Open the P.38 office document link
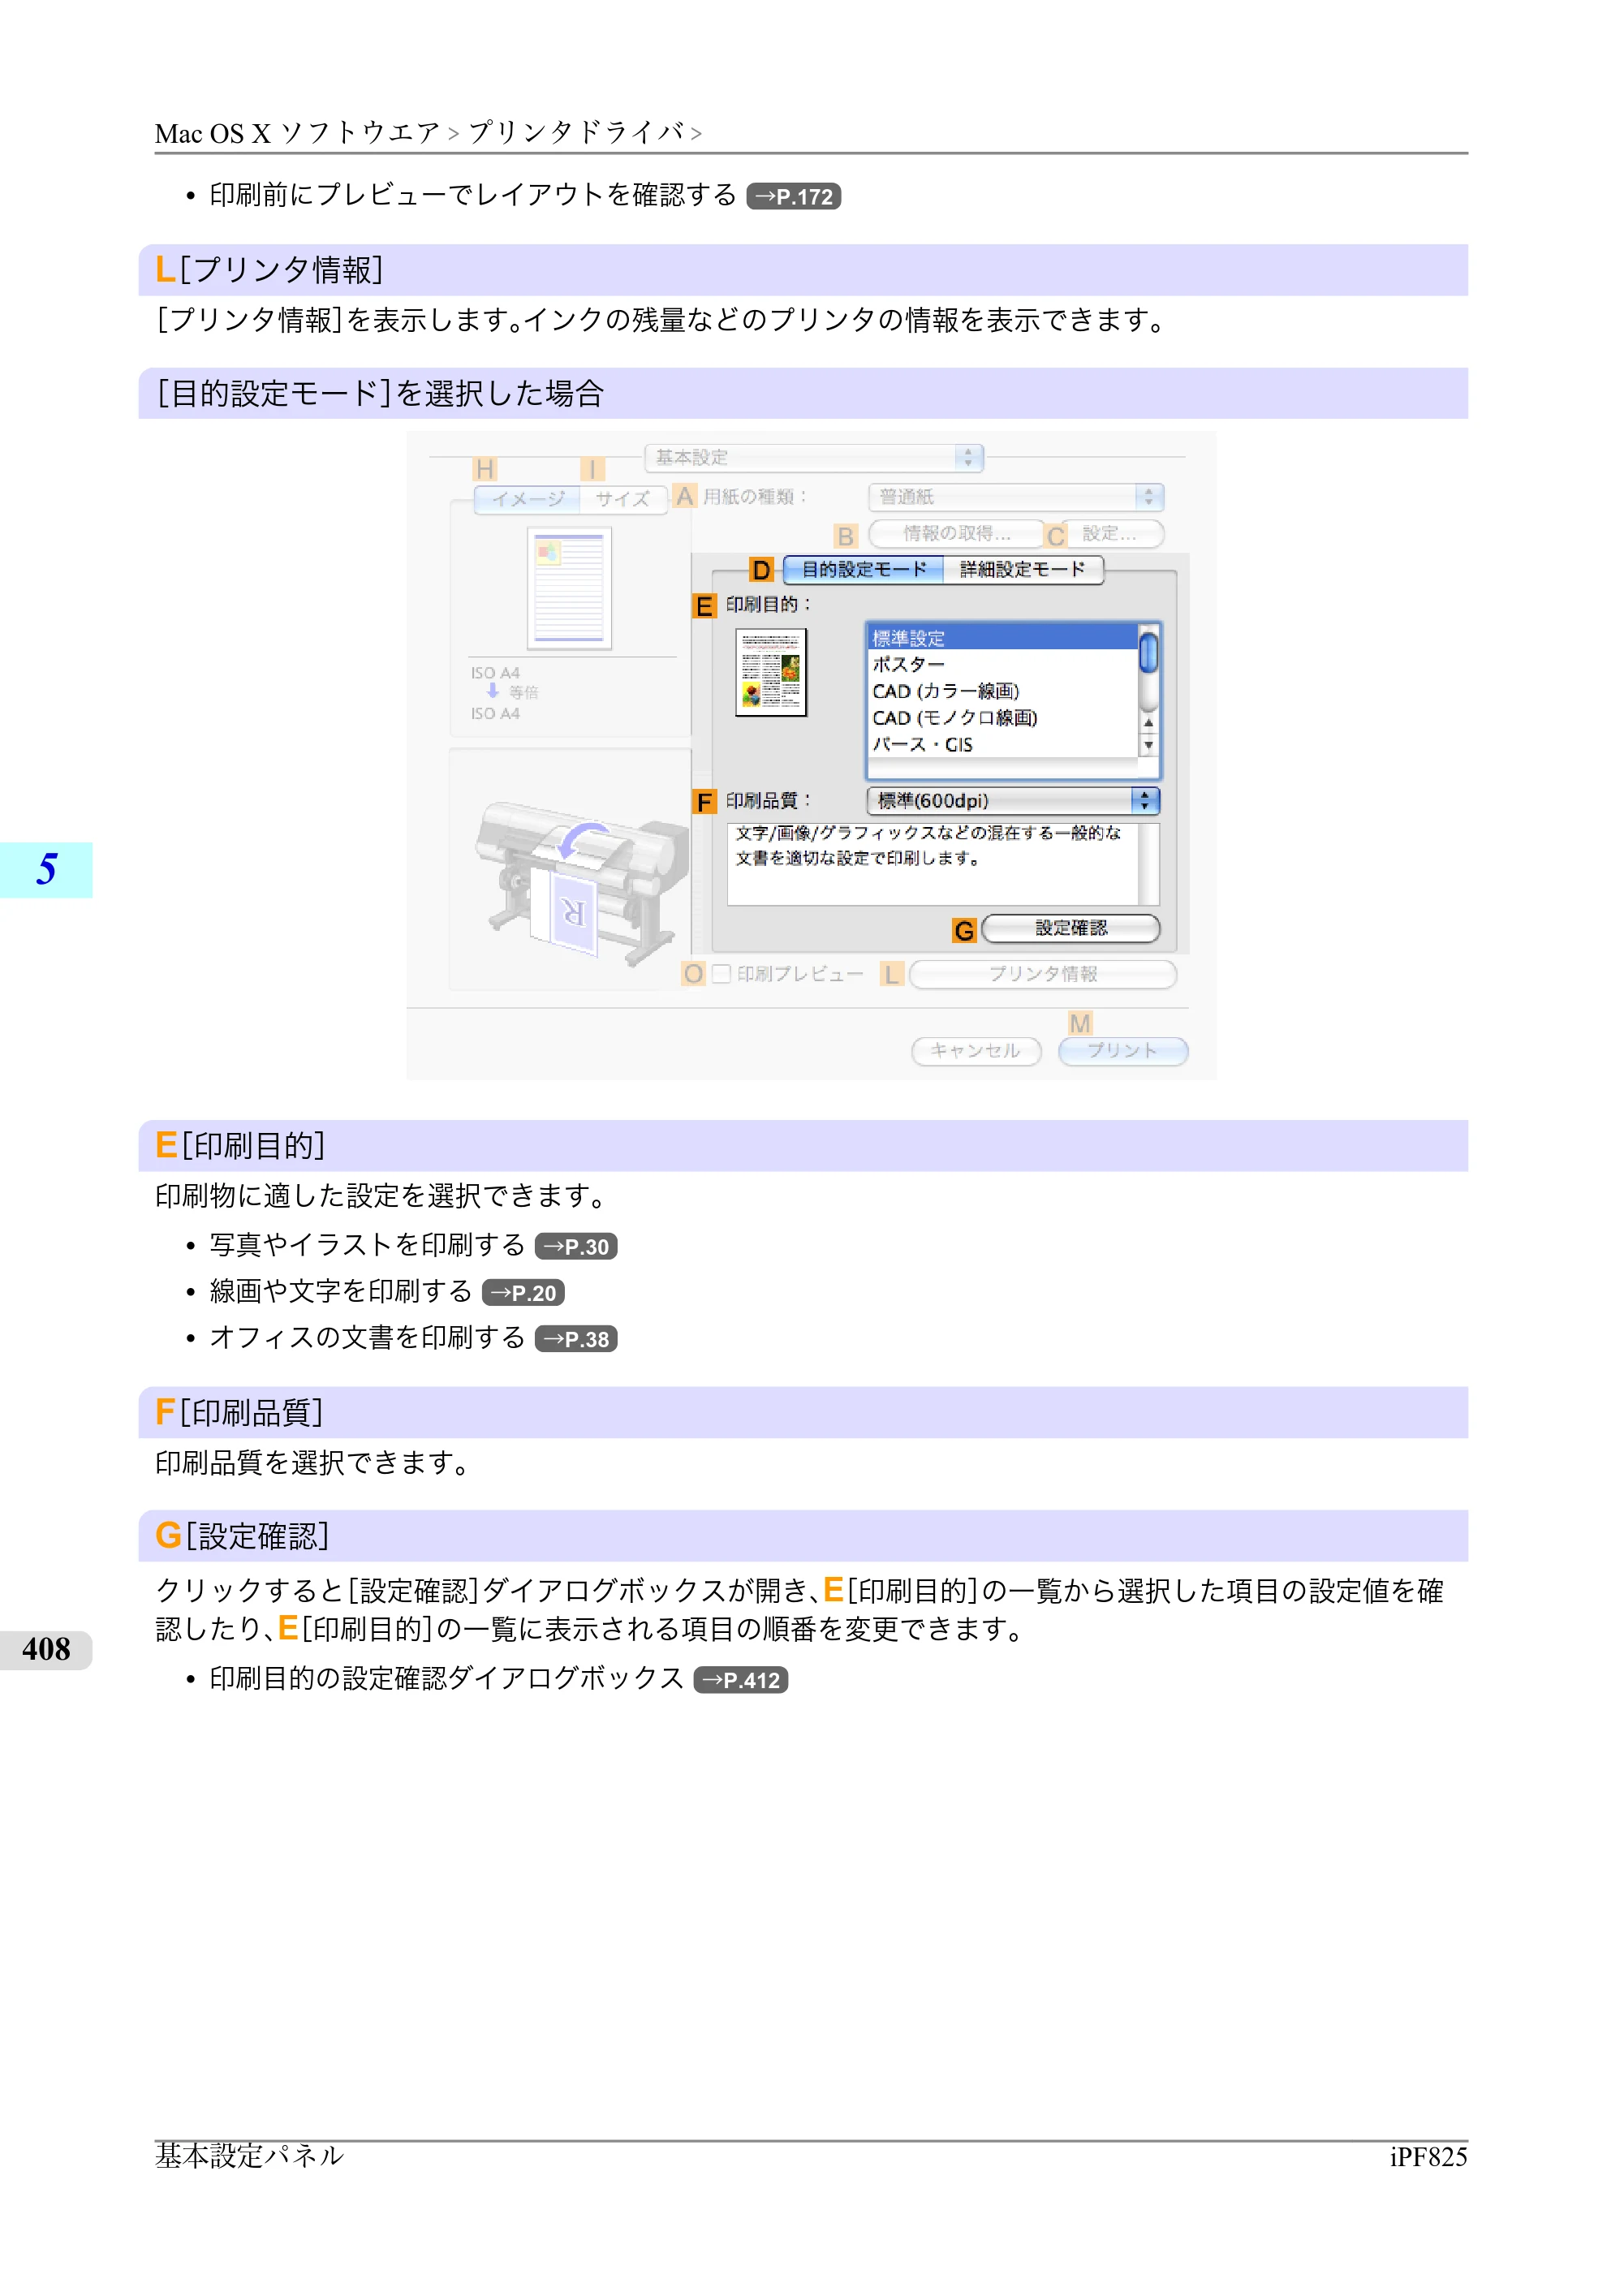The height and width of the screenshot is (2296, 1624). 576,1339
